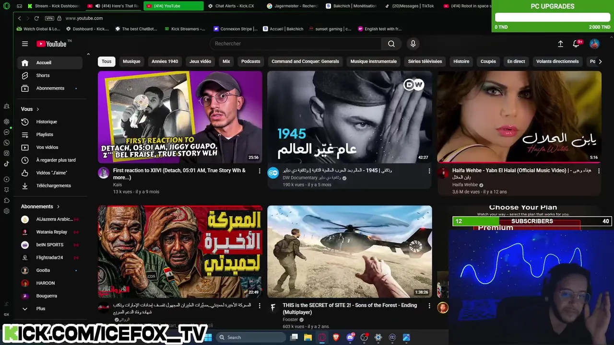Click the Opera GX logo menu
614x345 pixels.
coord(6,6)
